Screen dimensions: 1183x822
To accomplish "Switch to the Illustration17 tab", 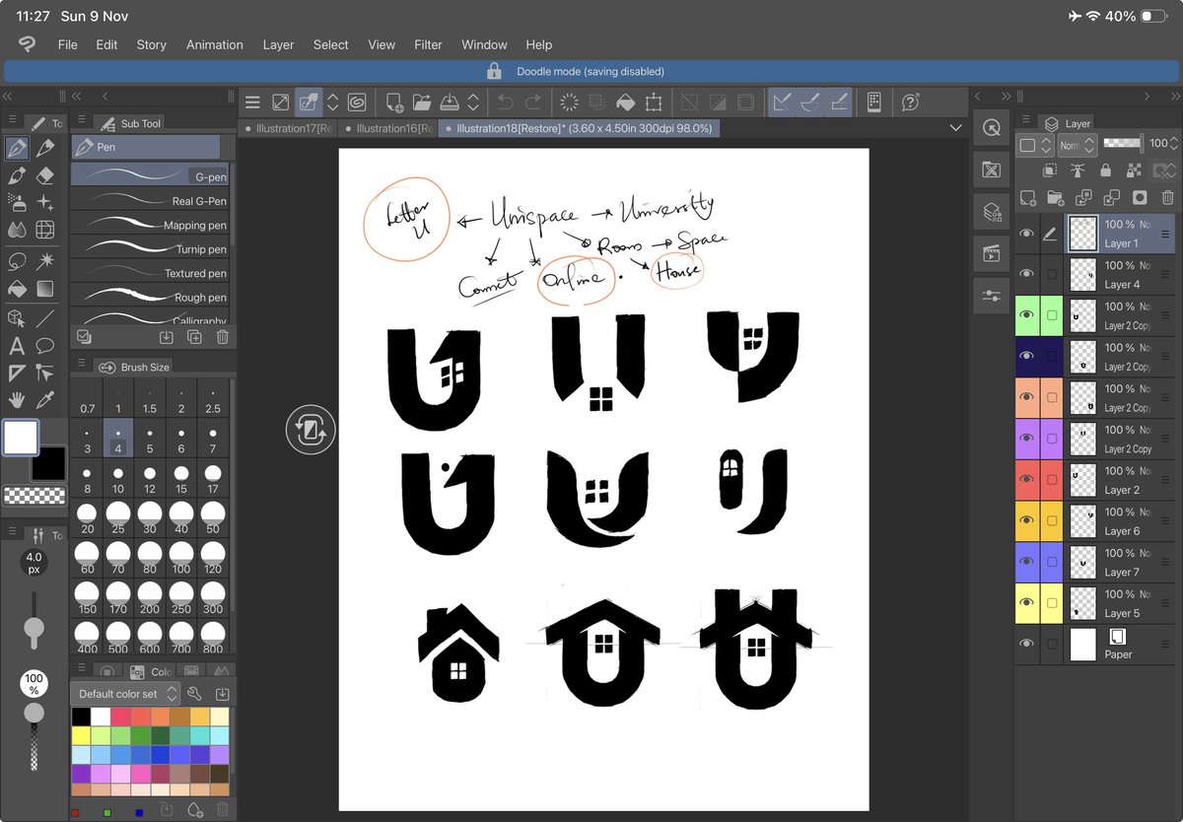I will click(x=289, y=128).
